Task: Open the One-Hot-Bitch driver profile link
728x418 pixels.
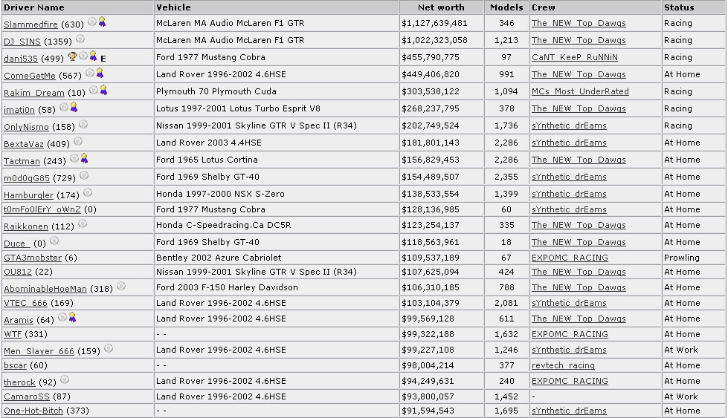Action: (x=33, y=411)
